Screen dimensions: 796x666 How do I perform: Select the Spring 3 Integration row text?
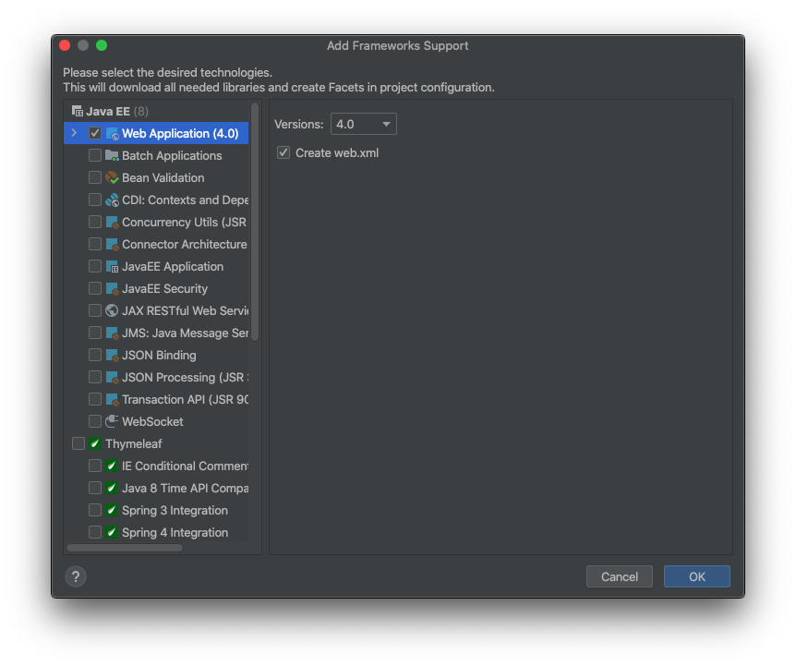175,510
